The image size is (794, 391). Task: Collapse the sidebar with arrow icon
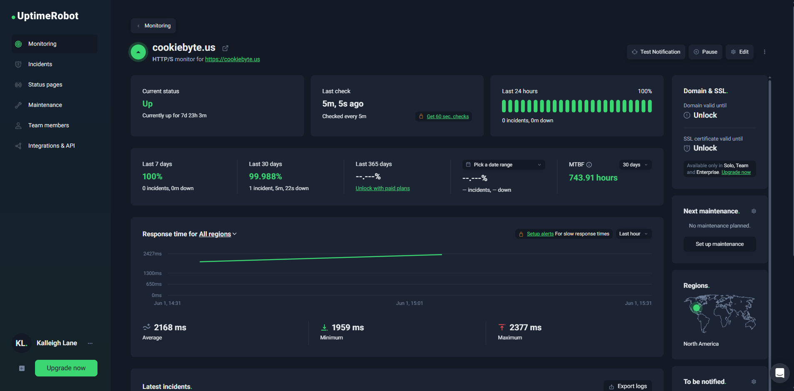[x=22, y=368]
